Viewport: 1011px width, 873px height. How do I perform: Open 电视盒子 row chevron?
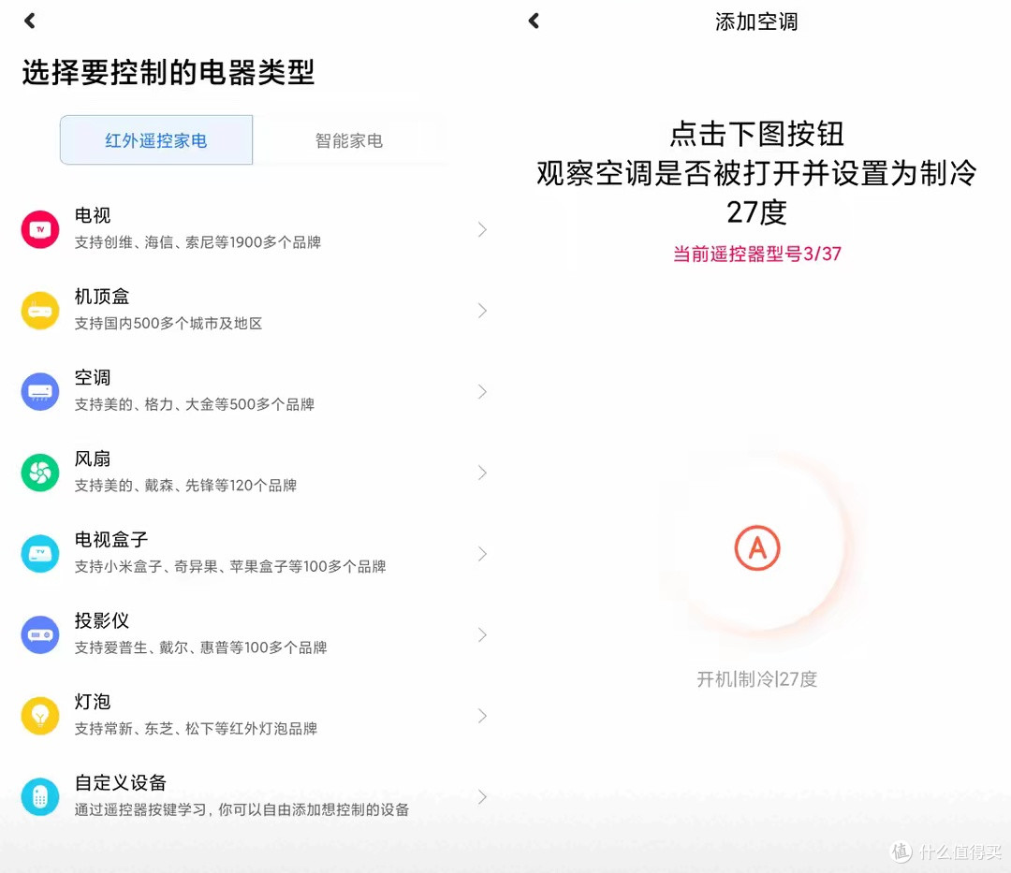(x=482, y=553)
